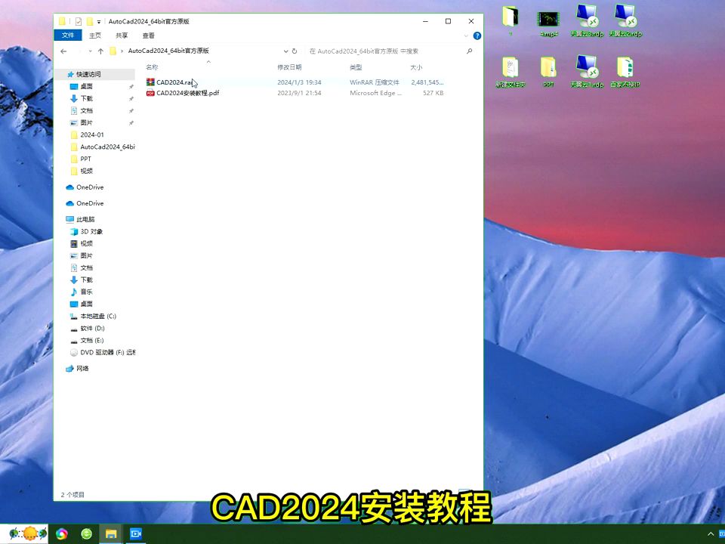Open the 天翼云1.rdp desktop shortcut

[x=587, y=64]
